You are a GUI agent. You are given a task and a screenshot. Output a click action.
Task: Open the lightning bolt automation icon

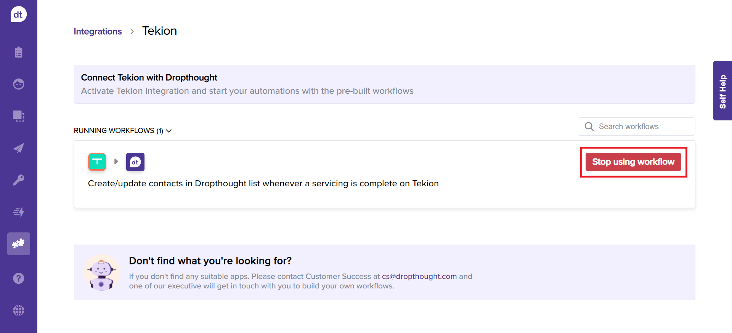(x=18, y=212)
